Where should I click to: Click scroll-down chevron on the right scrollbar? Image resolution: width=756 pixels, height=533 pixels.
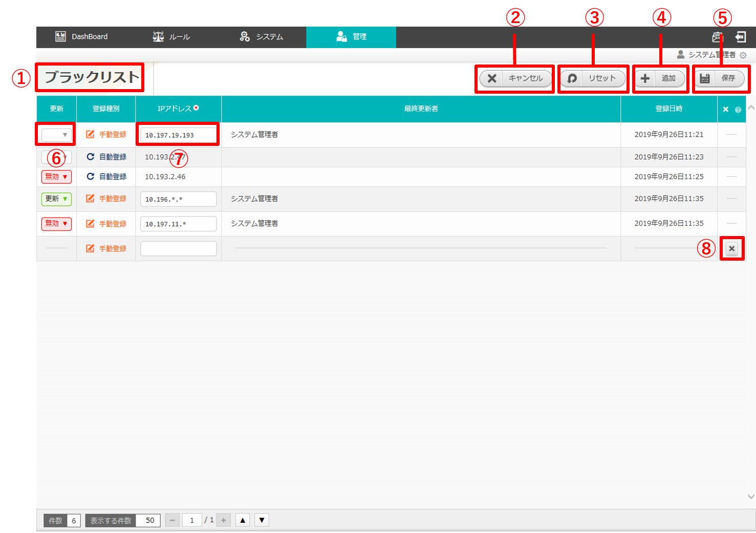[x=751, y=496]
